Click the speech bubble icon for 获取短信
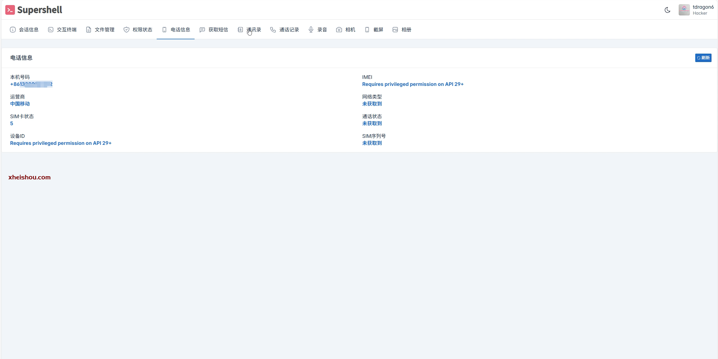 point(202,30)
